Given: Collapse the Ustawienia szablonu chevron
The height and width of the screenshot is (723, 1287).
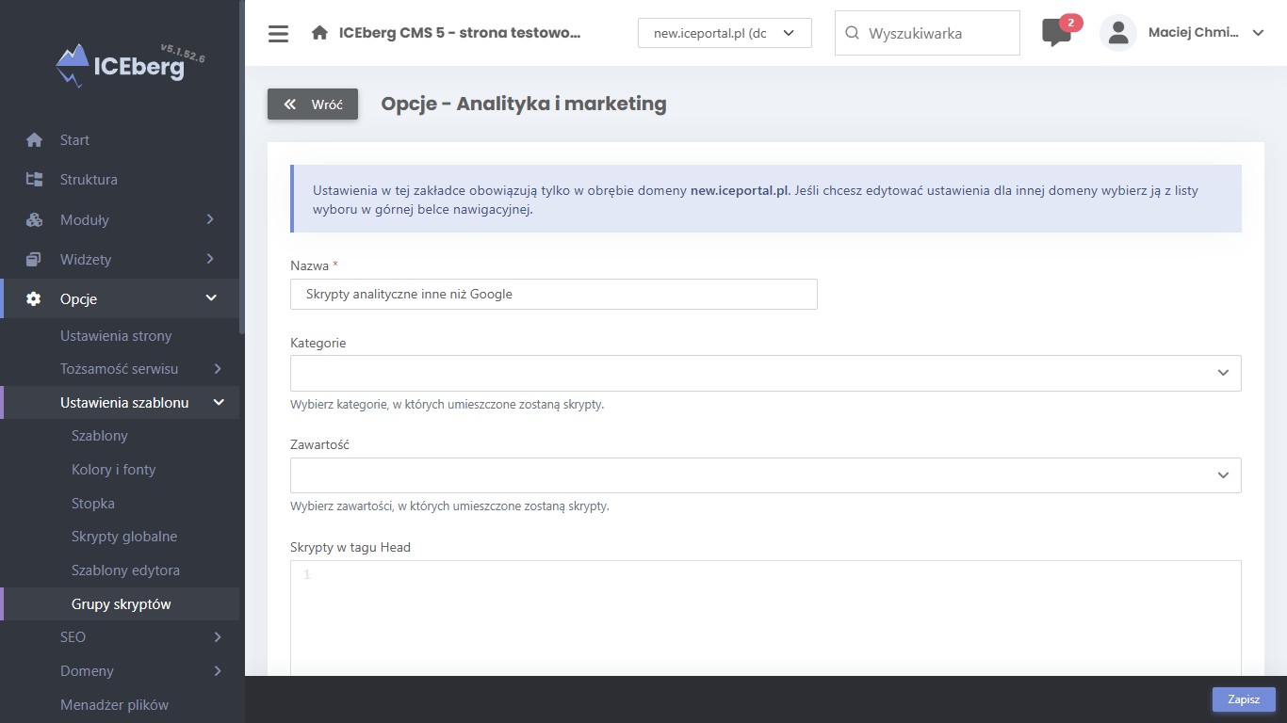Looking at the screenshot, I should coord(219,403).
